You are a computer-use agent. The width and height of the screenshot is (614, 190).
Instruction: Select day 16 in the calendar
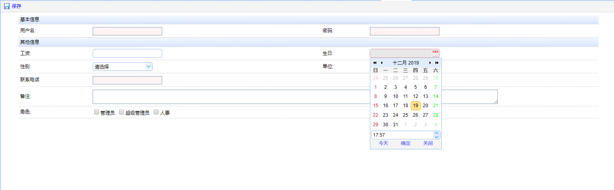pos(385,106)
